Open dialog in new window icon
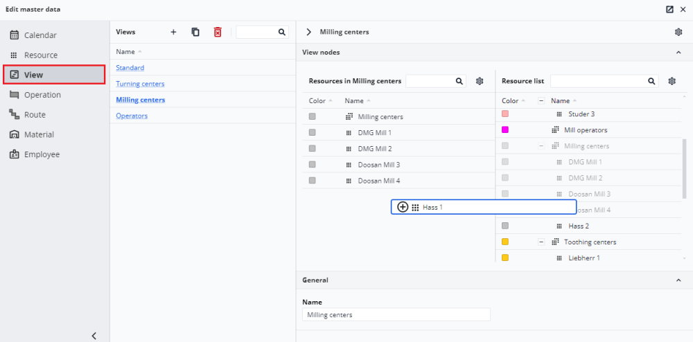 click(x=669, y=9)
